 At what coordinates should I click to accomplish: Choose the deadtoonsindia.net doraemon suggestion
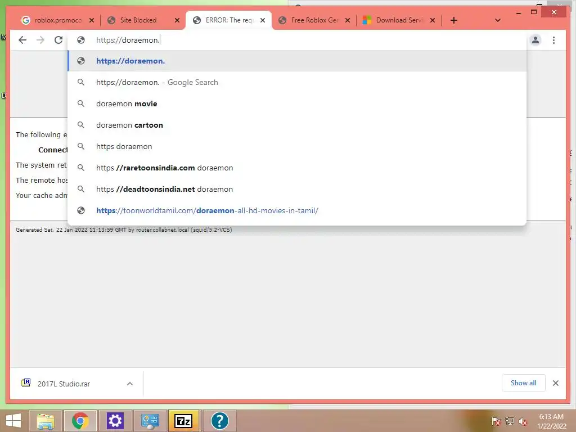tap(297, 189)
